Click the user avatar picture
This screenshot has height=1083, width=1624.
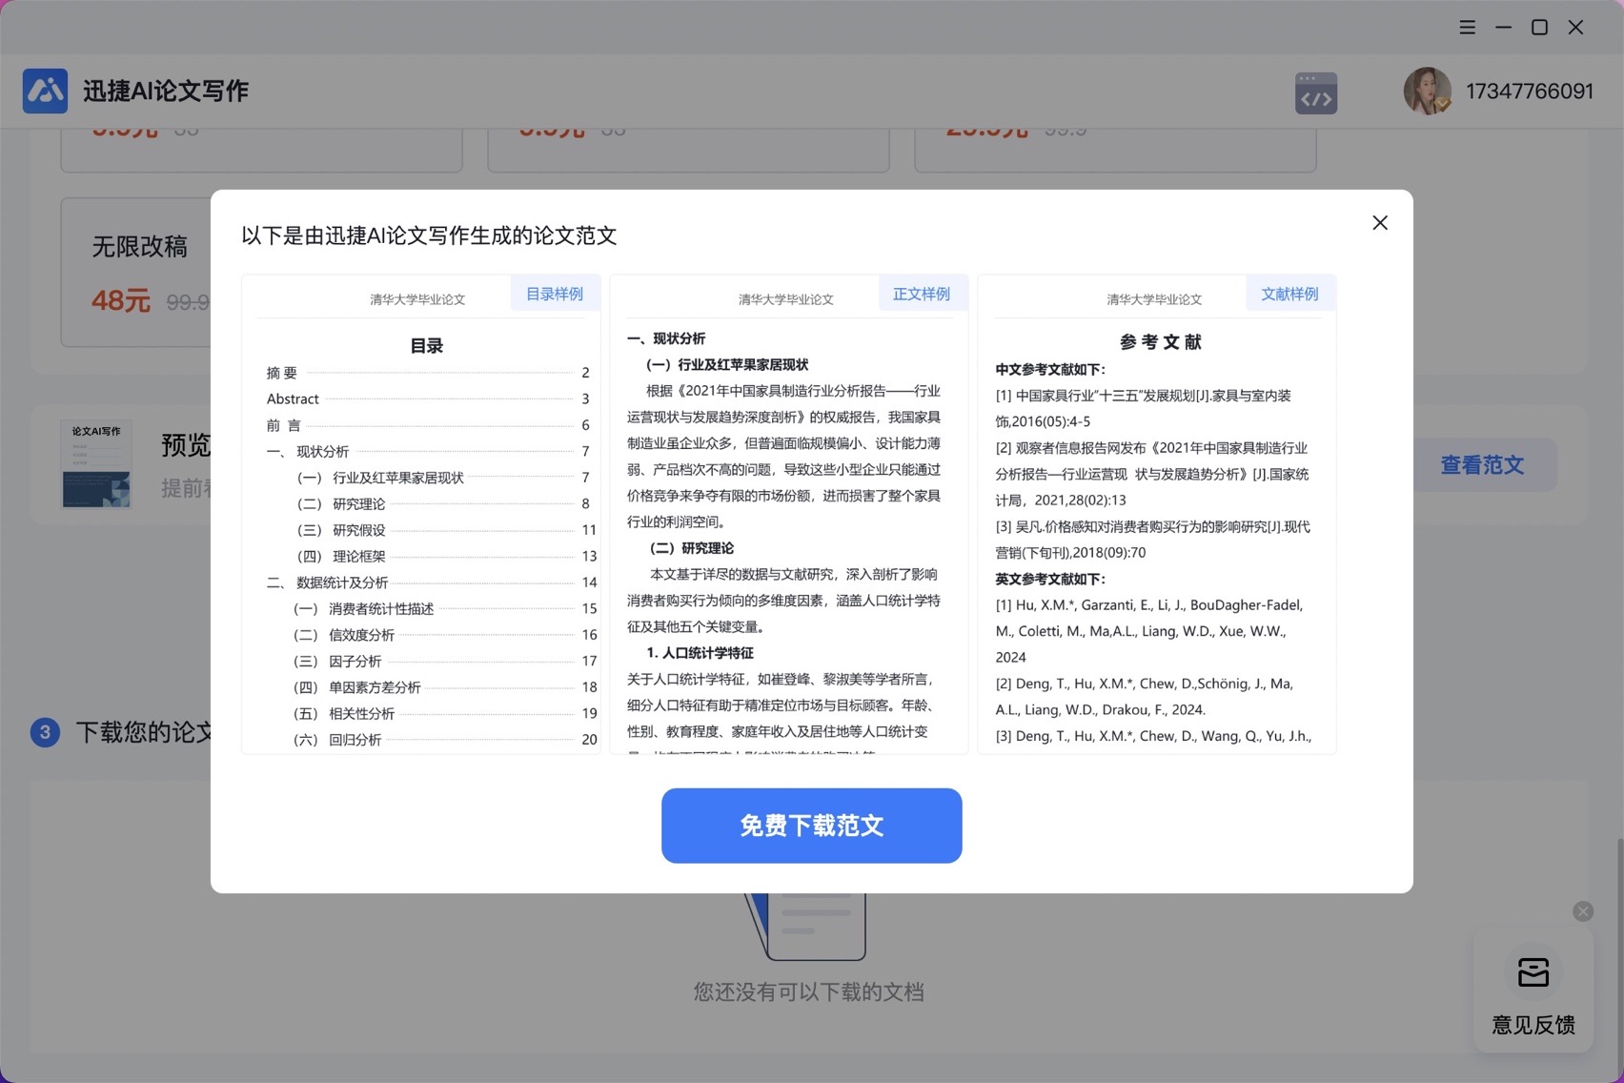[x=1427, y=91]
